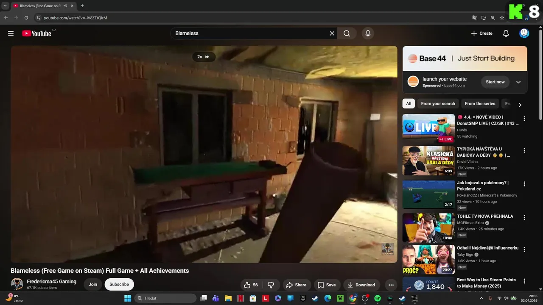
Task: Click the 2x playback speed indicator
Action: pyautogui.click(x=204, y=57)
